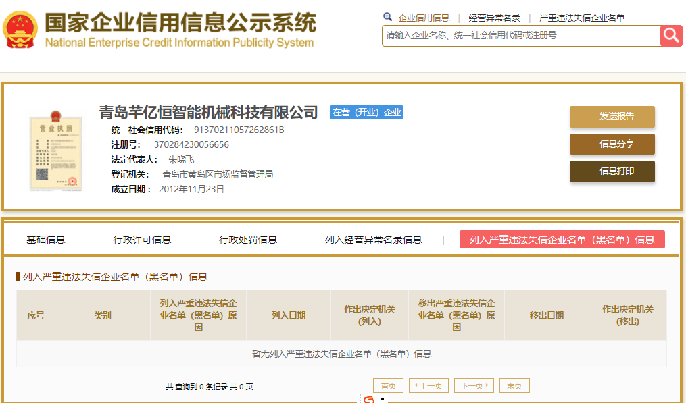Click the 类别 column header
The image size is (686, 403).
(103, 315)
